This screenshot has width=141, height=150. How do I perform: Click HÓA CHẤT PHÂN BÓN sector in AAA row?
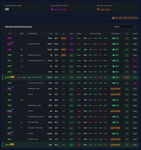35,128
